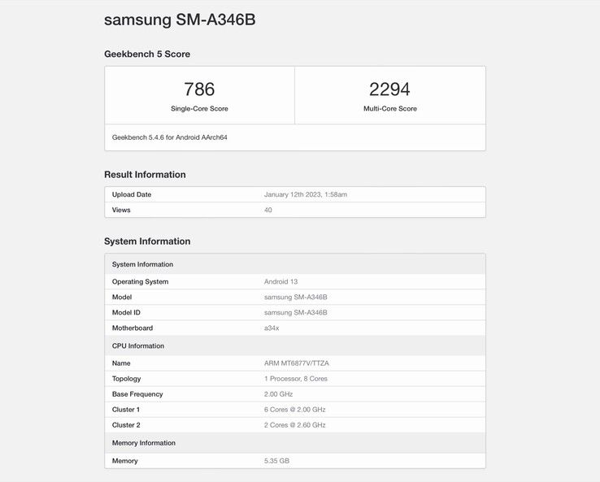The width and height of the screenshot is (600, 482).
Task: Click the upload date January 12th 2023
Action: [306, 195]
